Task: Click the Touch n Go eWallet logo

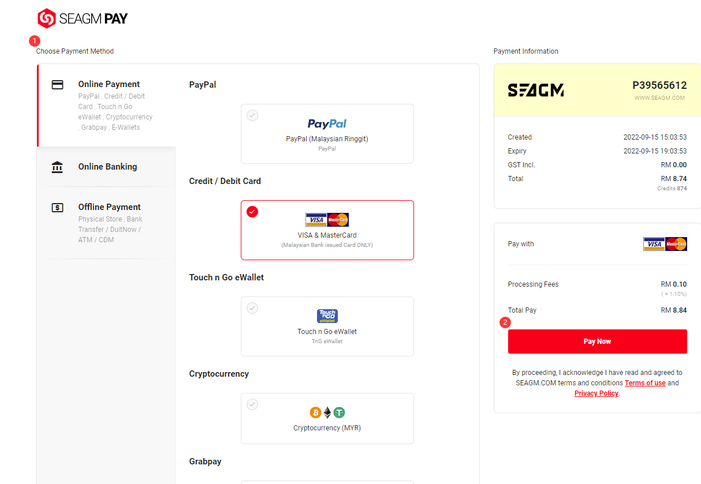Action: 327,316
